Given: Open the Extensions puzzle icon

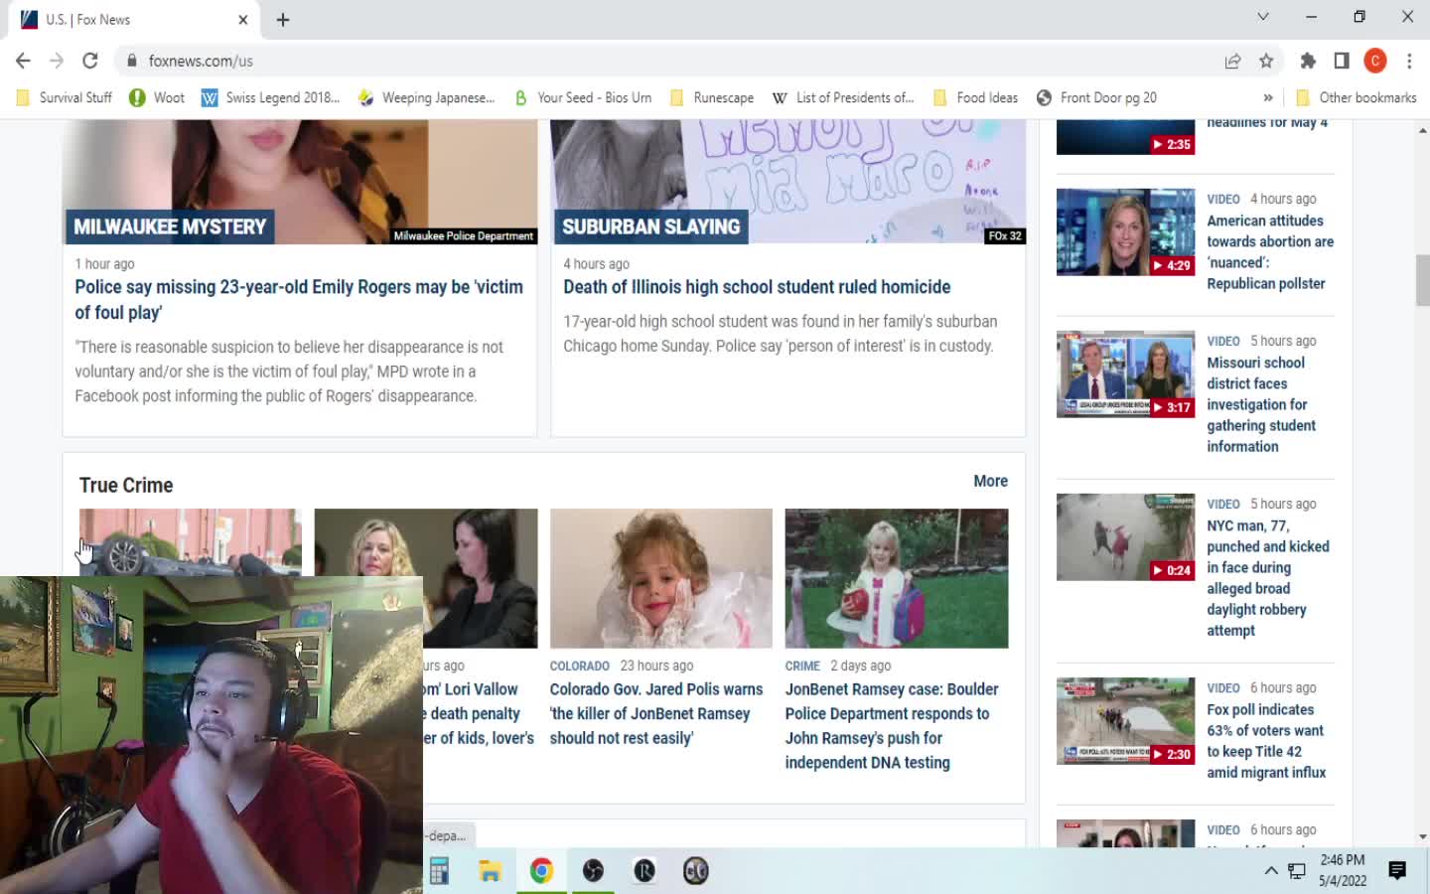Looking at the screenshot, I should click(x=1308, y=61).
